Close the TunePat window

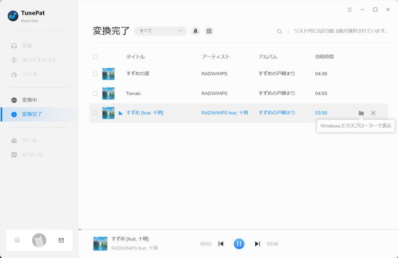coord(388,9)
